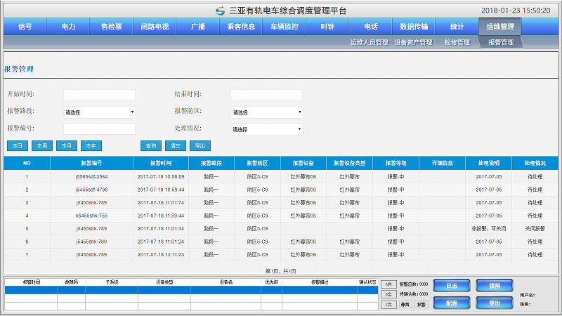Switch to the 统计 tab

pyautogui.click(x=457, y=27)
